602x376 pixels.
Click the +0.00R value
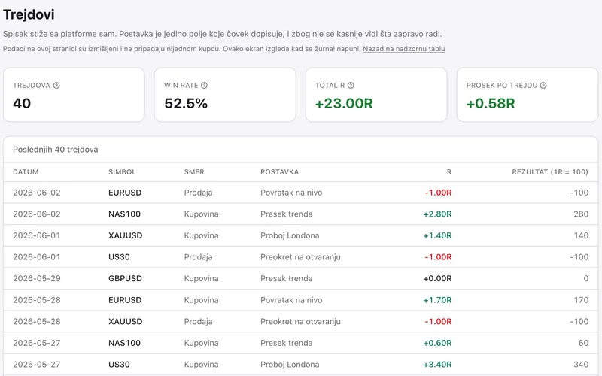437,278
